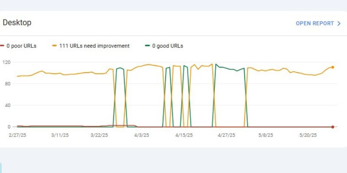Click the 4/27/25 date axis label
The image size is (347, 173).
[226, 135]
